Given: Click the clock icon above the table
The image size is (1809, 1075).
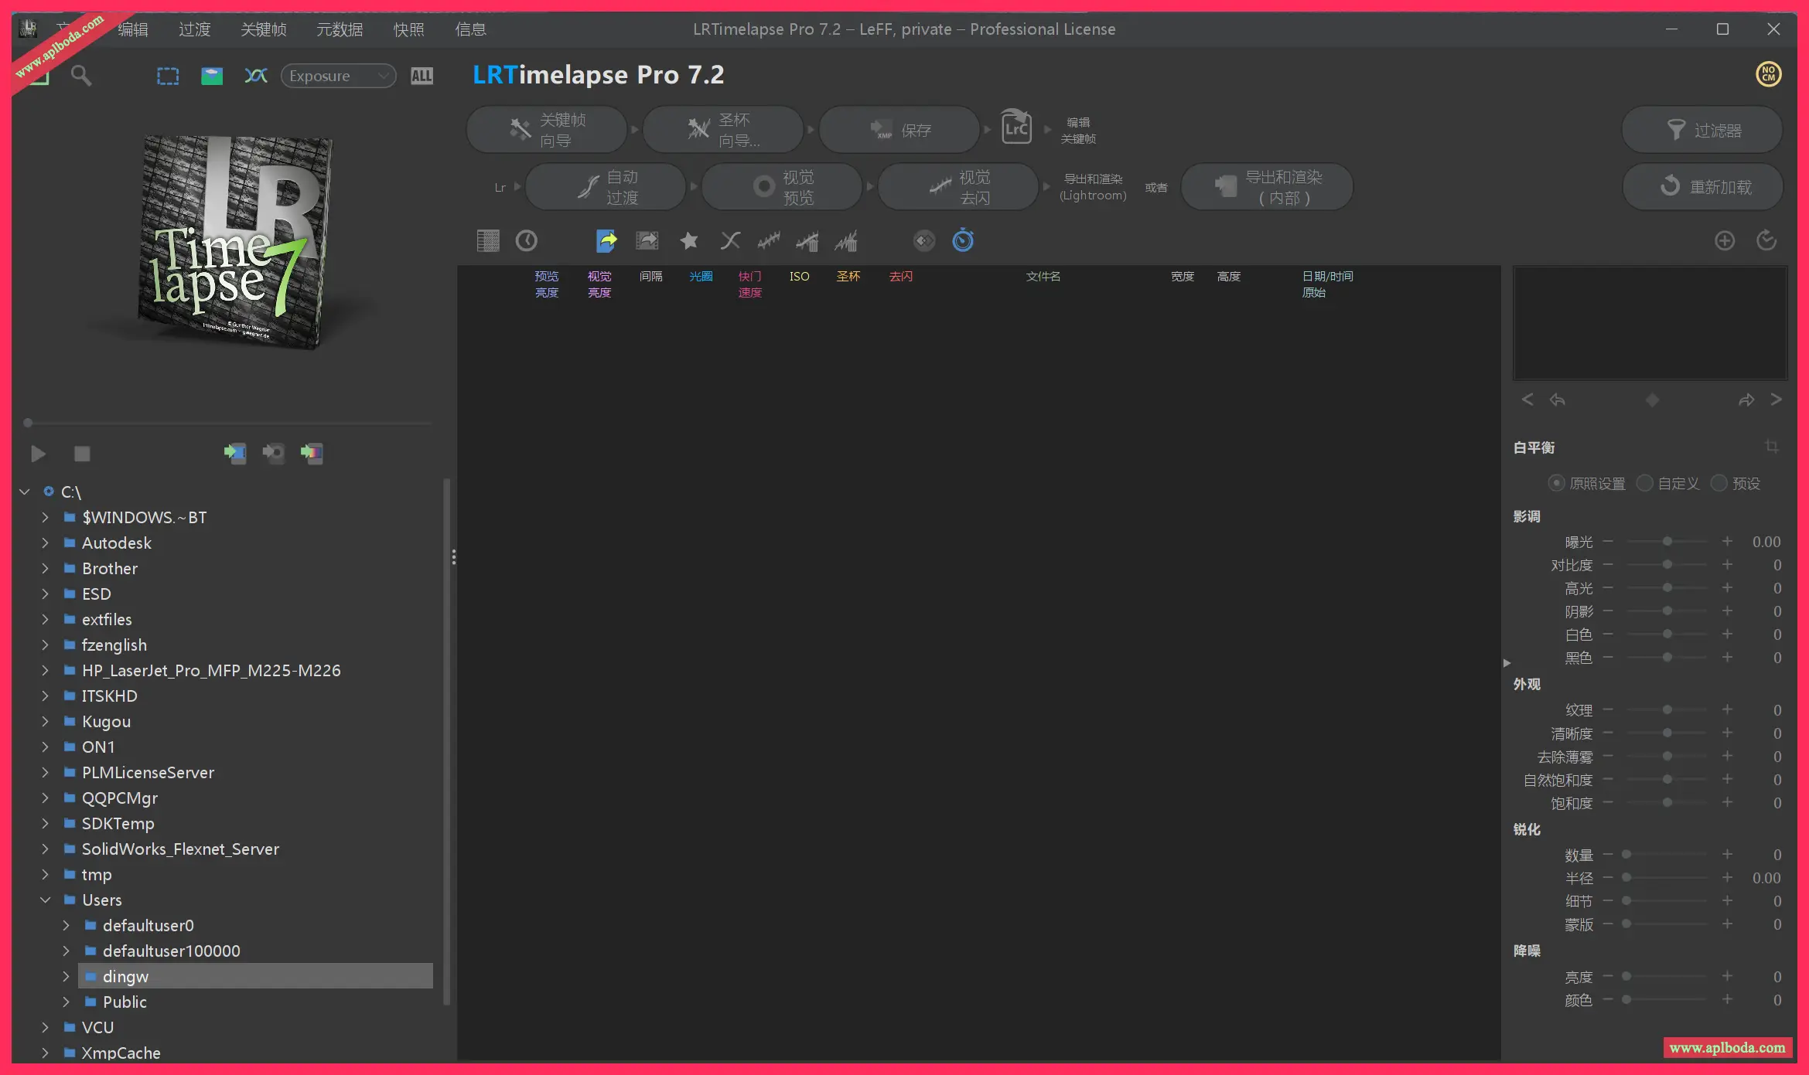Looking at the screenshot, I should 526,240.
